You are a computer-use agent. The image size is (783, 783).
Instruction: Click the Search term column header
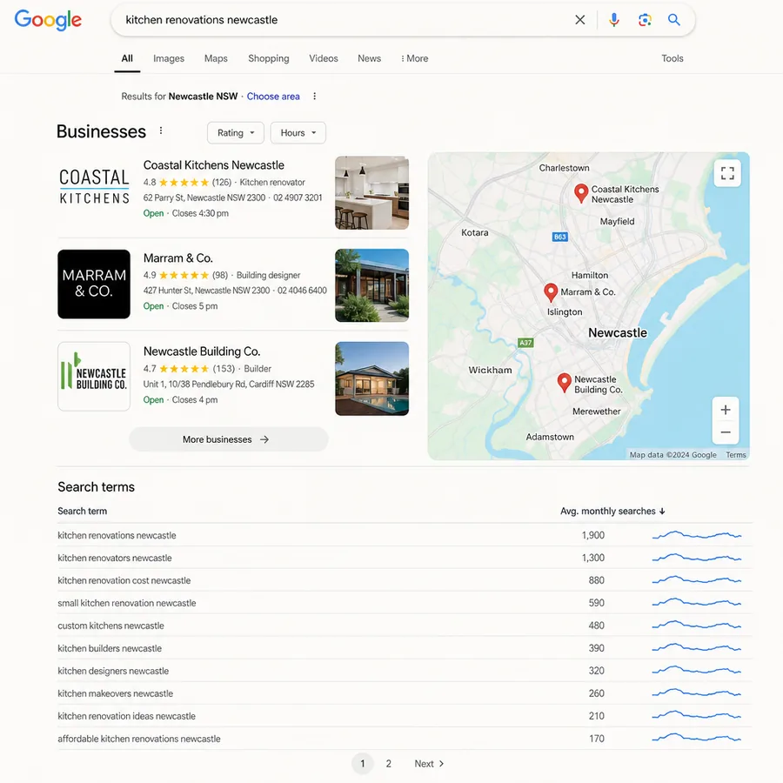pyautogui.click(x=83, y=511)
